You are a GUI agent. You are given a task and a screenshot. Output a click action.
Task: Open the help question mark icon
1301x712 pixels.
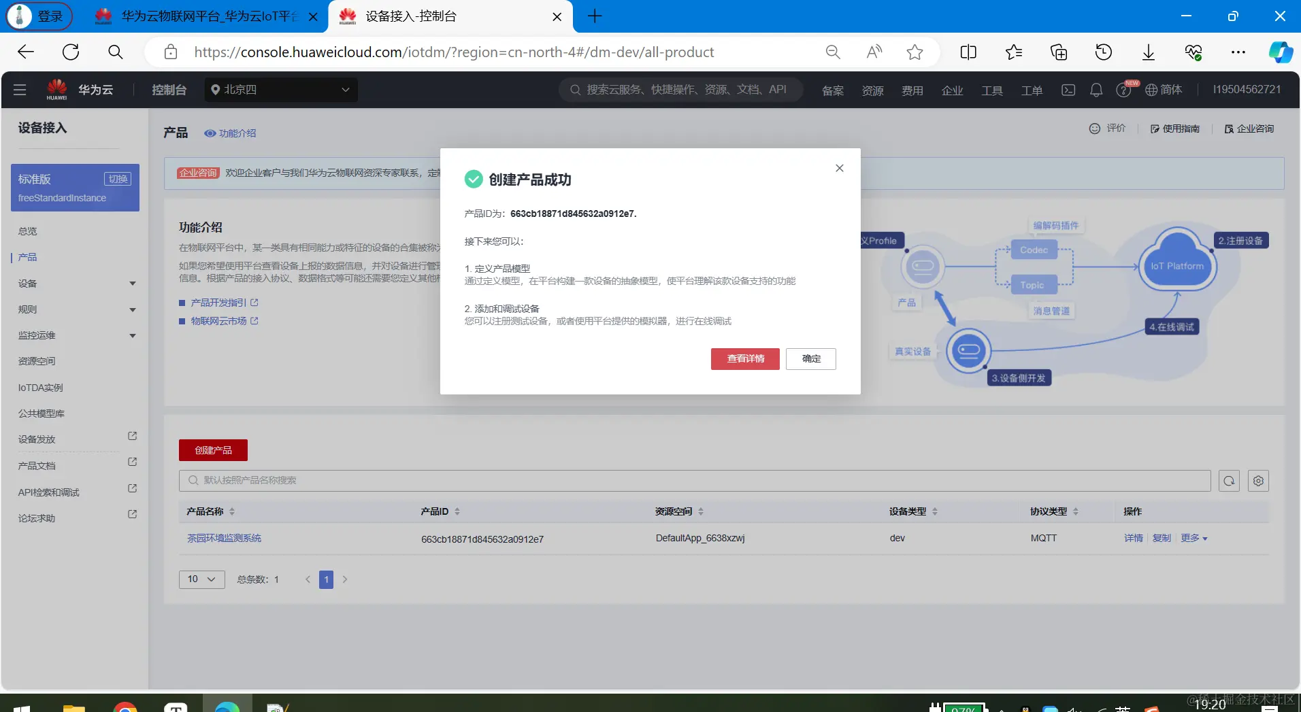tap(1123, 90)
